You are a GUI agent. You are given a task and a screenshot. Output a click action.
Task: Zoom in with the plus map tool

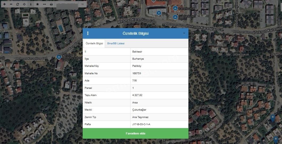(x=4, y=4)
